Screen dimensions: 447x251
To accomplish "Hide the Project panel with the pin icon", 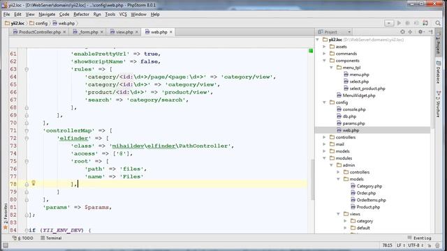I will [430, 32].
